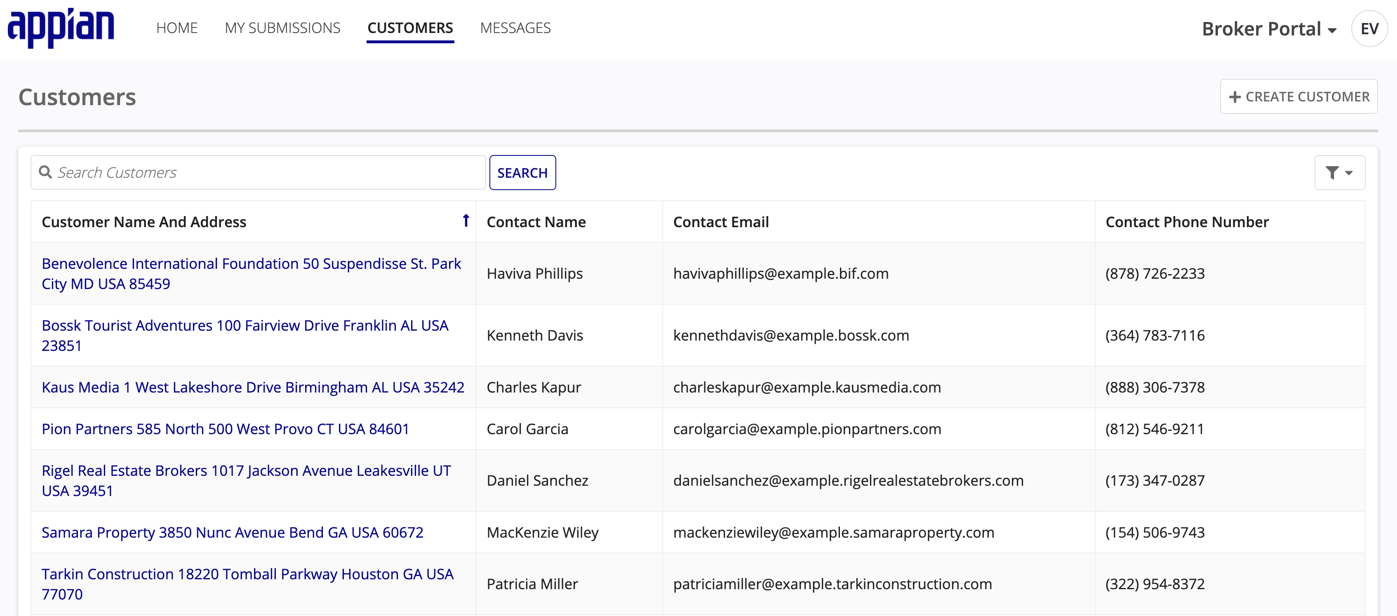Viewport: 1397px width, 616px height.
Task: Open Pion Partners customer record
Action: coord(225,429)
